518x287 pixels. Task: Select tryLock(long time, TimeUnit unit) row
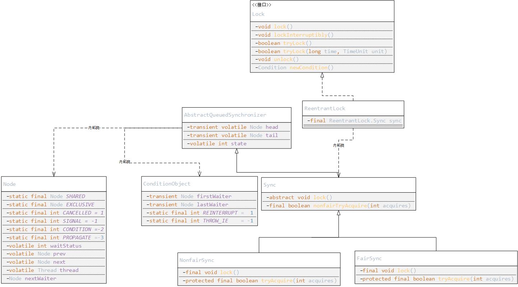click(x=321, y=51)
